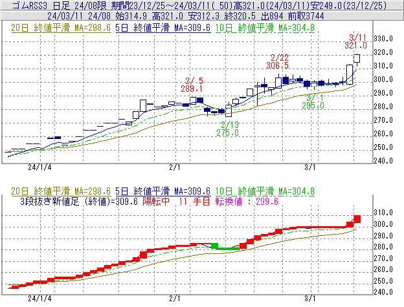Click the 始314.9 opening price value

coord(131,16)
